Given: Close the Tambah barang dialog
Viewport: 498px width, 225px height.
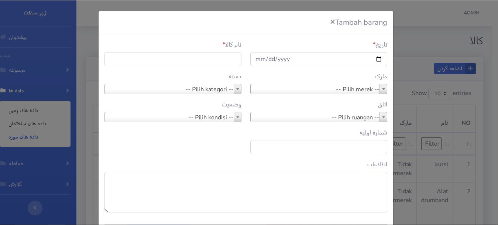Looking at the screenshot, I should 332,22.
